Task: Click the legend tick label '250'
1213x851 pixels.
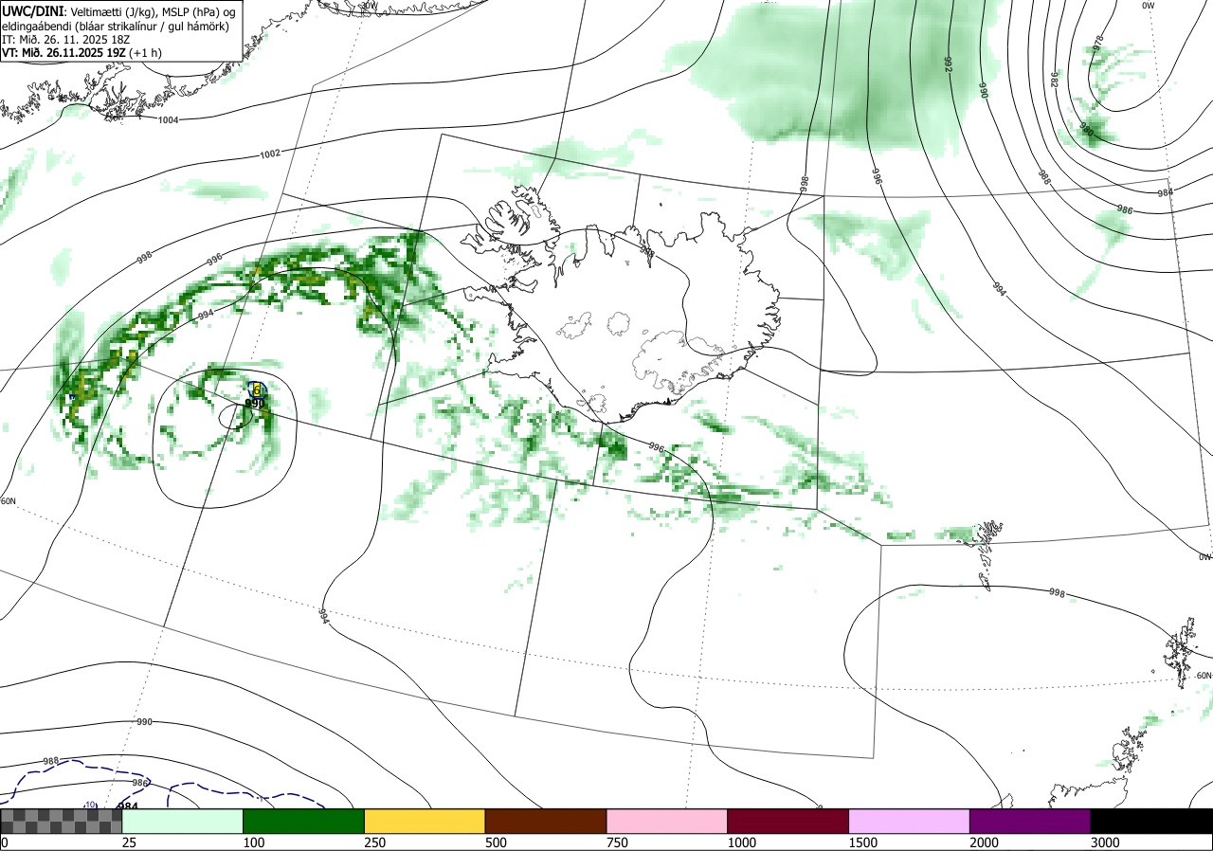Action: pos(374,842)
